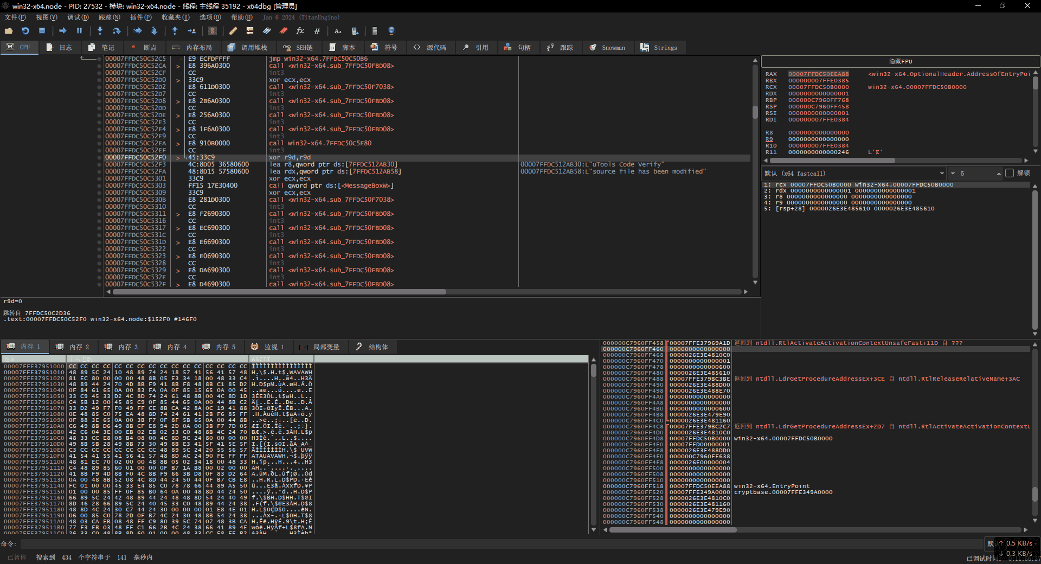Open the 帮助(H) menu

click(x=242, y=17)
